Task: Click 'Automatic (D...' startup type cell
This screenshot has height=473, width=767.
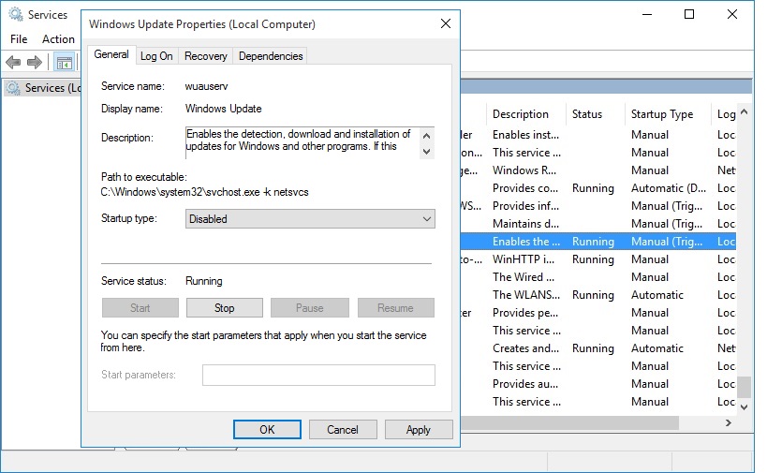Action: point(668,188)
